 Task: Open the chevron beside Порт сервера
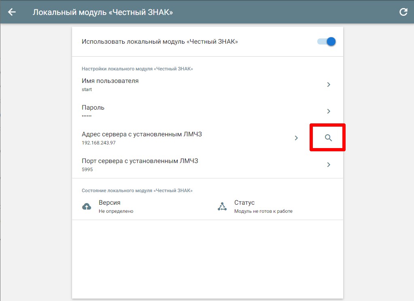[x=329, y=165]
